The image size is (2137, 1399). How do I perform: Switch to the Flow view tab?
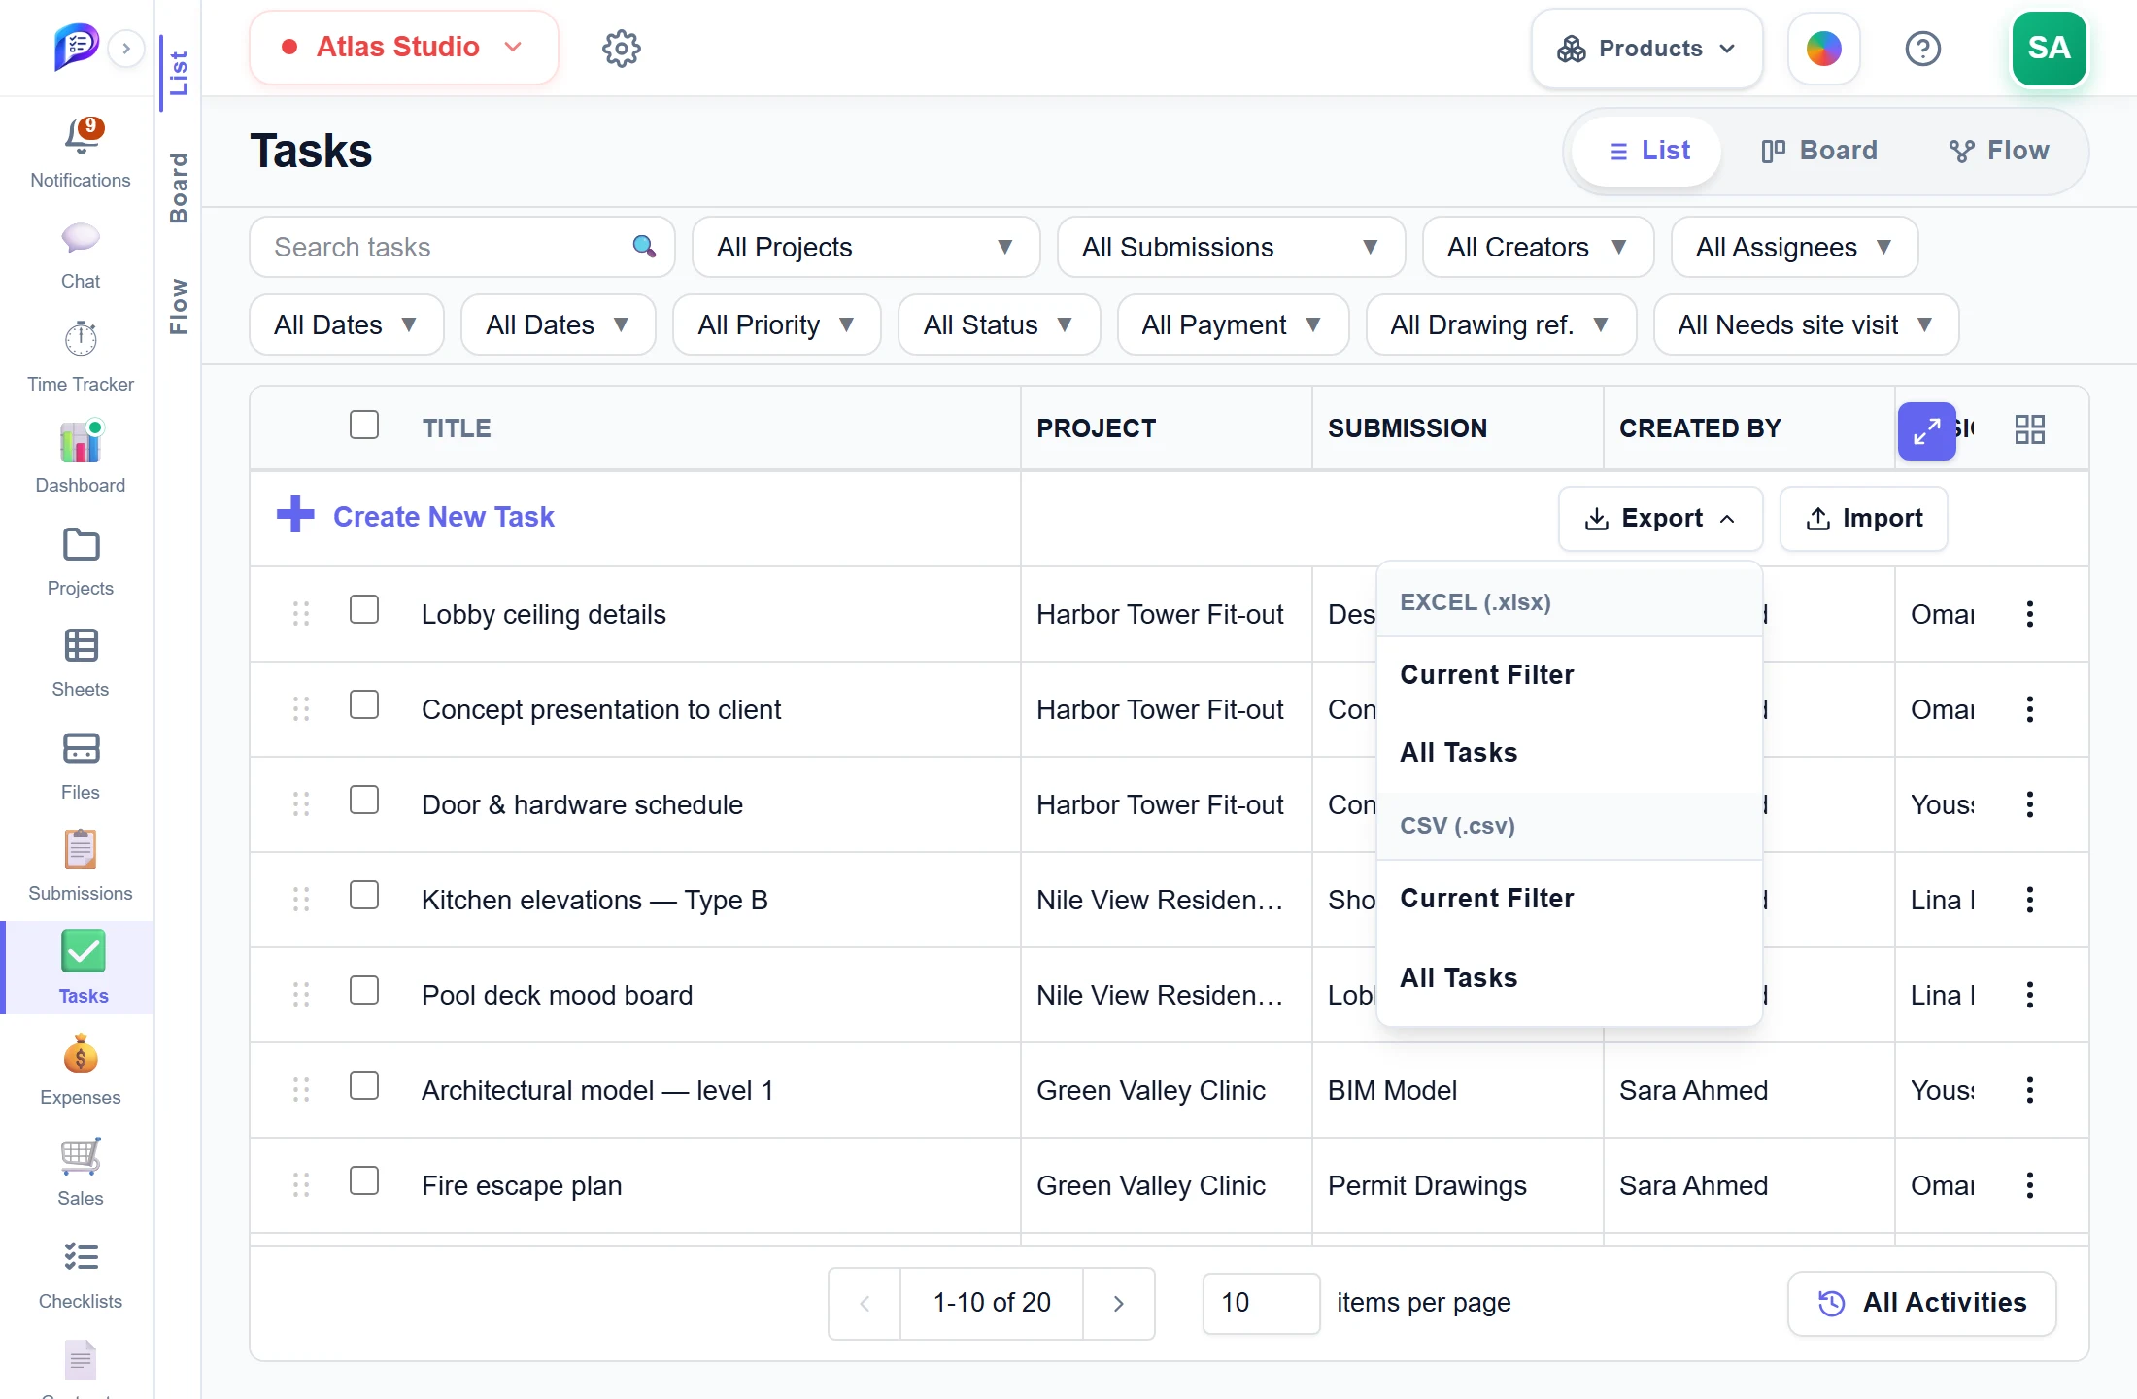tap(1999, 151)
